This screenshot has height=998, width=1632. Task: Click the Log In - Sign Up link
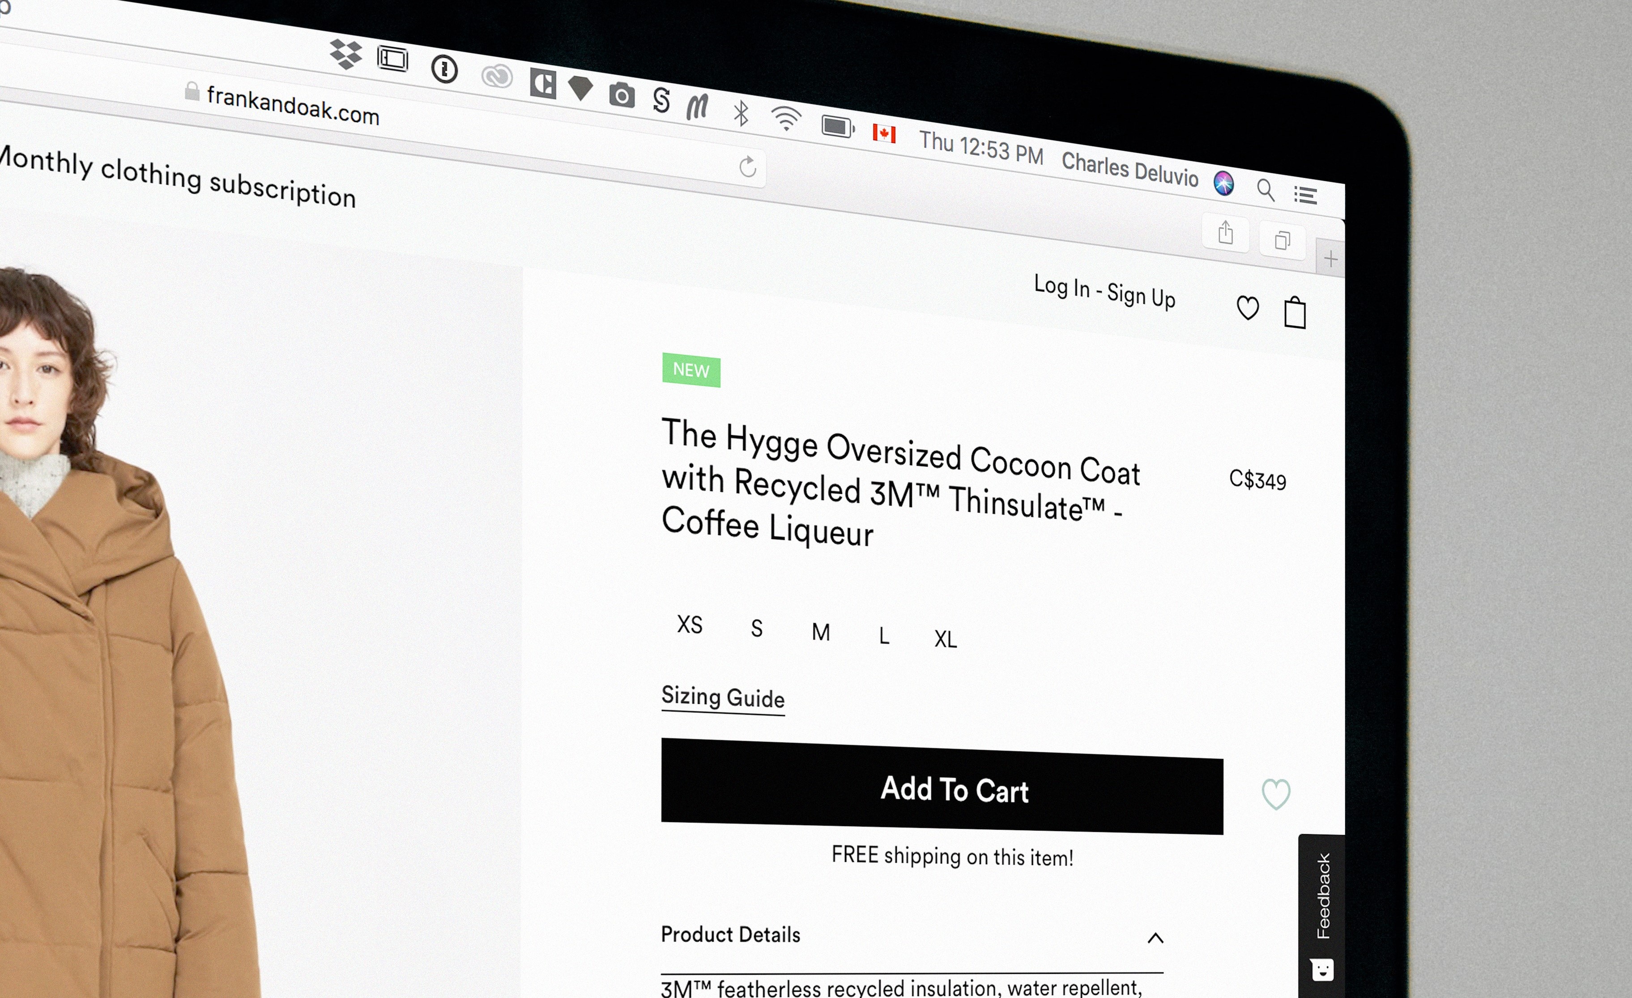pos(1105,292)
